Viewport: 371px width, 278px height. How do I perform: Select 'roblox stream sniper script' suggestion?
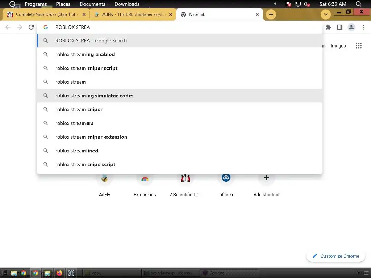click(180, 68)
